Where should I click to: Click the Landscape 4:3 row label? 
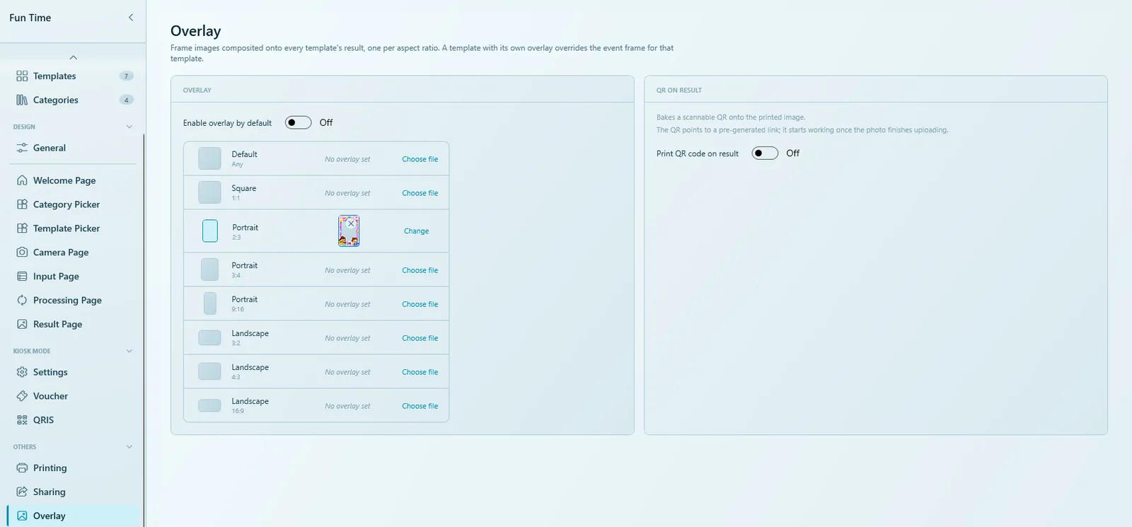click(250, 367)
